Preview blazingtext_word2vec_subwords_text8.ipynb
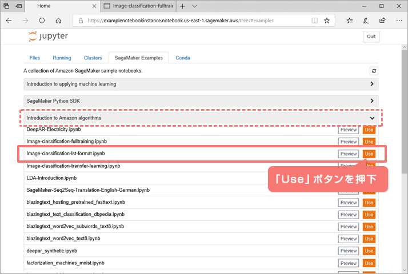This screenshot has height=274, width=408. tap(349, 227)
